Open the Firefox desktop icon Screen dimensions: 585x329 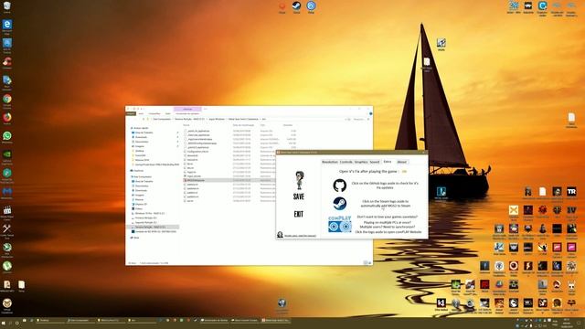tap(7, 119)
